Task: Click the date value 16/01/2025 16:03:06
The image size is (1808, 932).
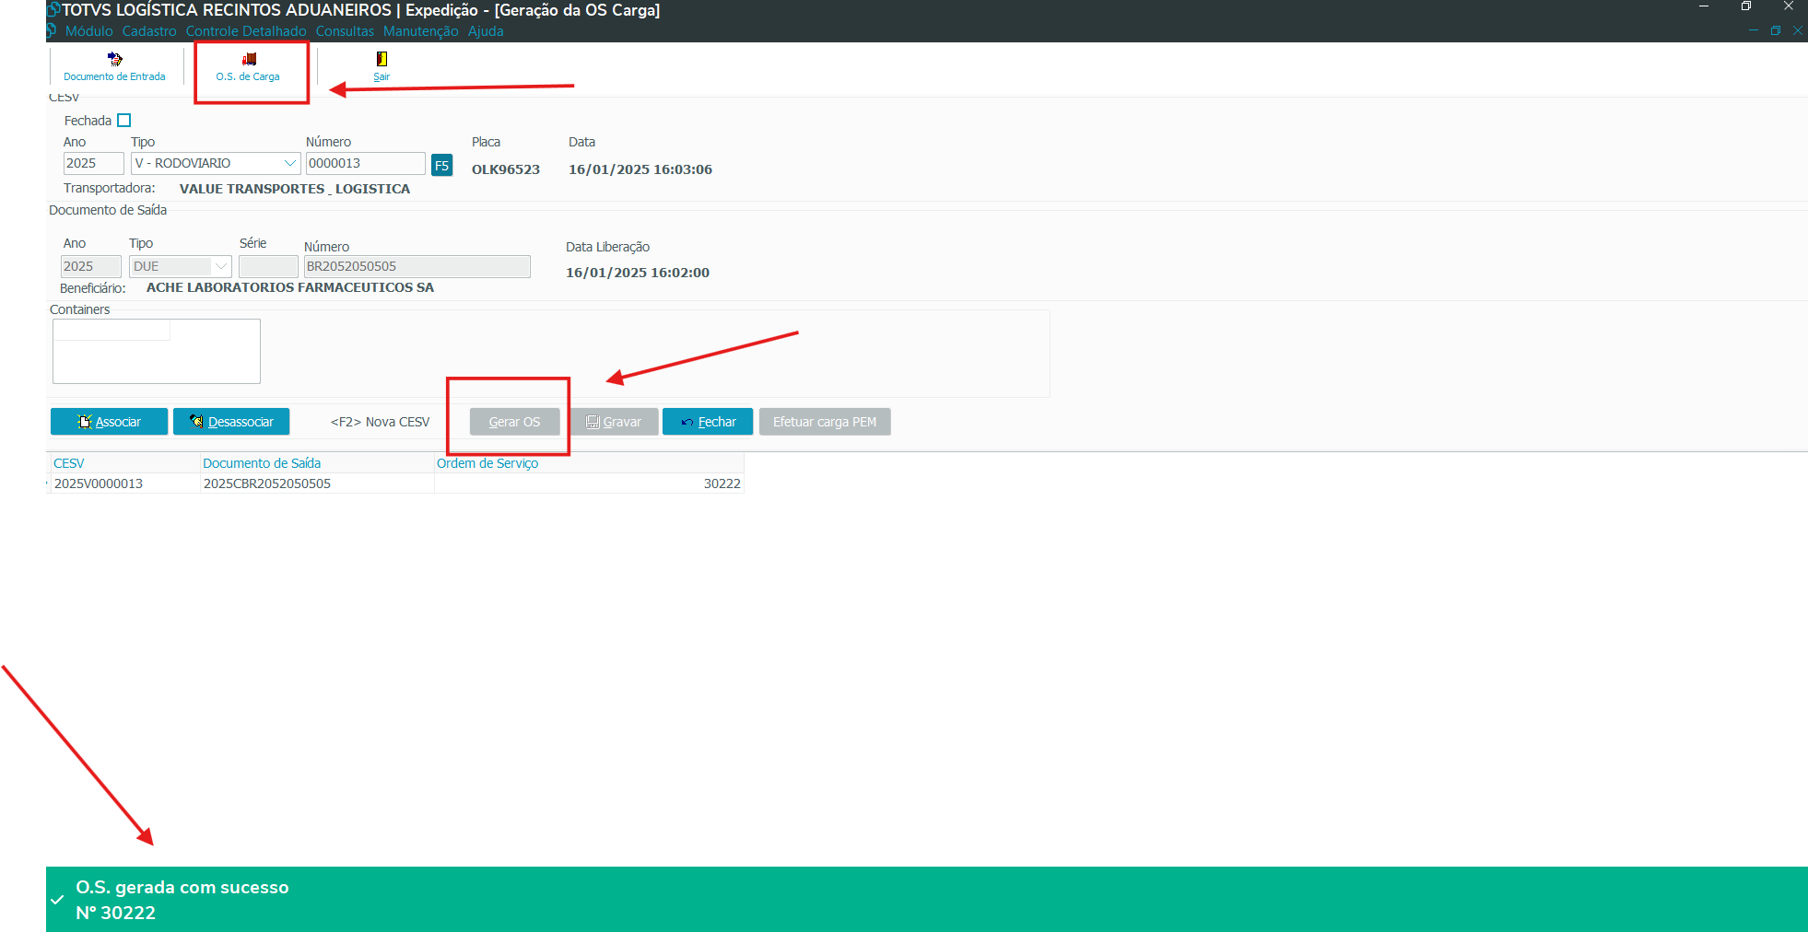Action: [x=640, y=169]
